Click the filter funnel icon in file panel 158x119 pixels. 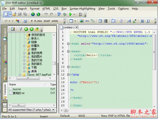21,29
